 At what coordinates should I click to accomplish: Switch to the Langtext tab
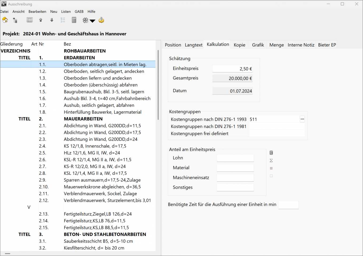[194, 45]
